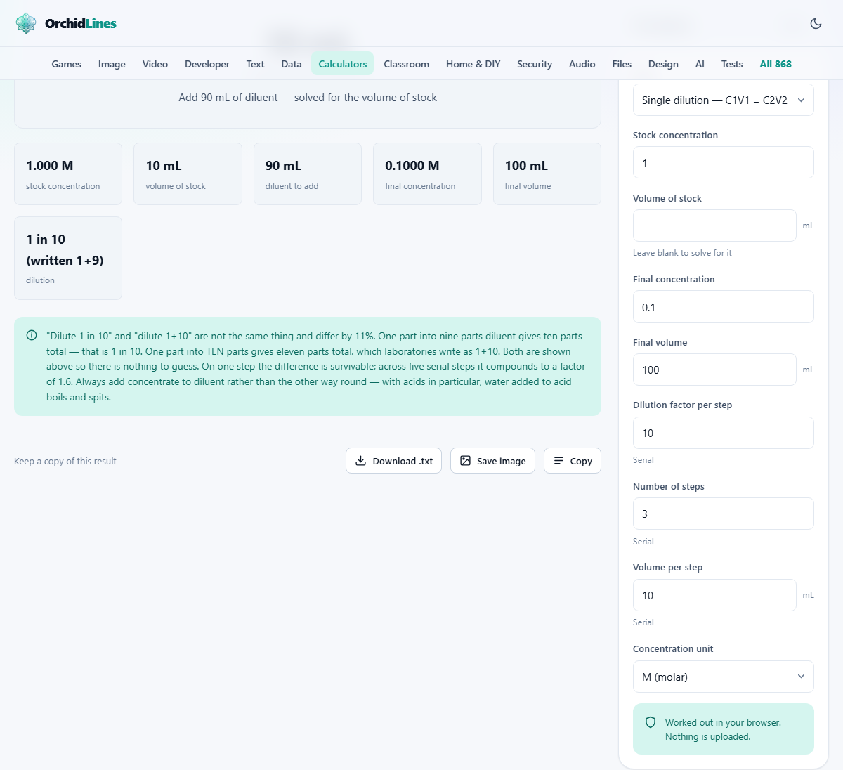
Task: Switch to the Classroom category
Action: coord(406,64)
